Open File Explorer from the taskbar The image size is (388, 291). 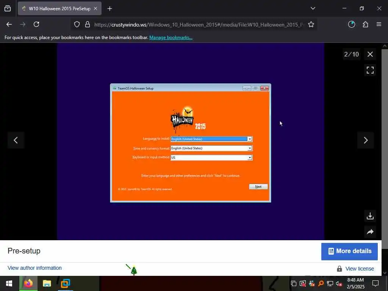47,283
